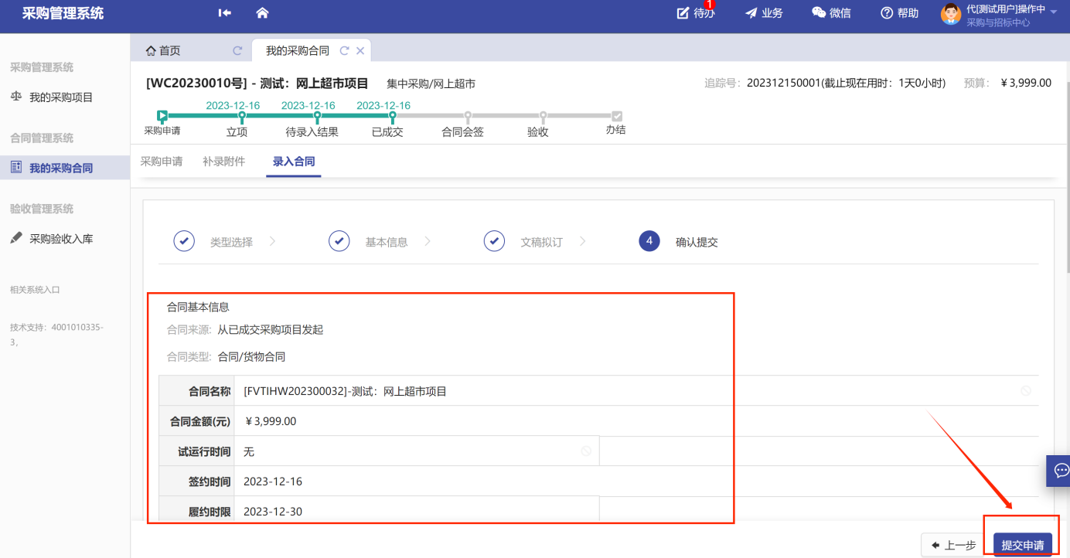Viewport: 1070px width, 558px height.
Task: Close the 我的采购合同 tab
Action: [x=360, y=51]
